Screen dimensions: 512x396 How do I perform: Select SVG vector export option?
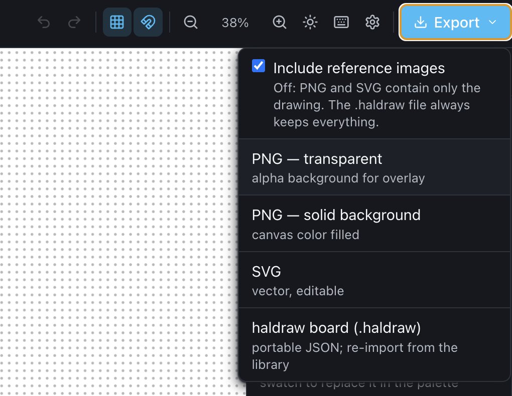click(x=374, y=280)
